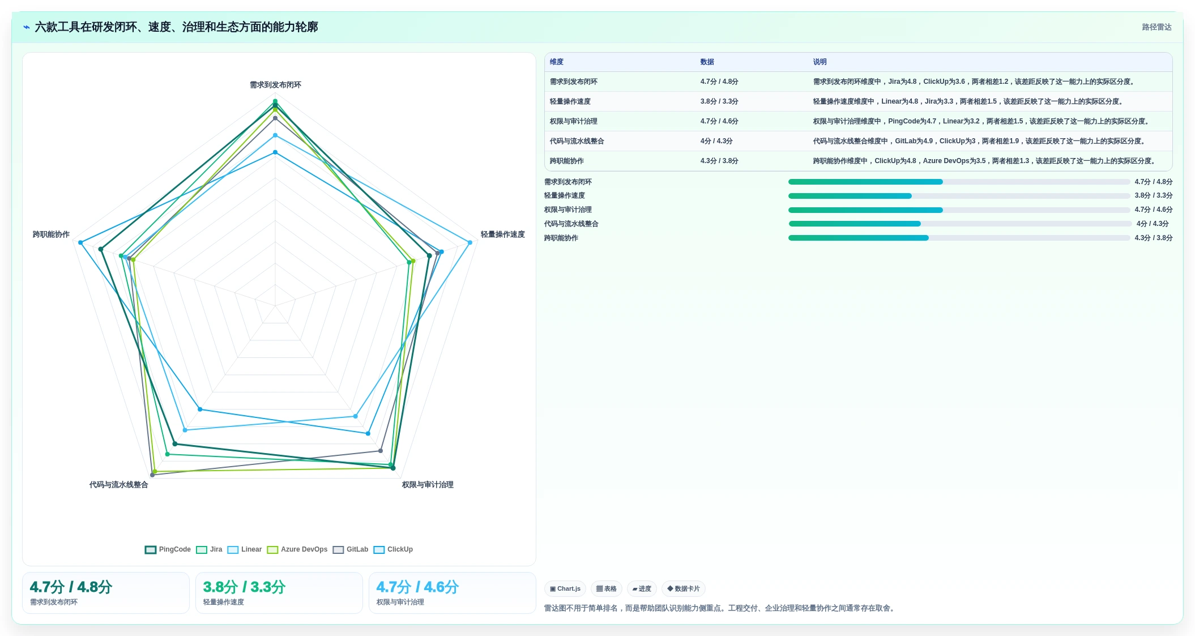Screen dimensions: 1195x636
Task: Click the 数据 column header
Action: click(707, 62)
